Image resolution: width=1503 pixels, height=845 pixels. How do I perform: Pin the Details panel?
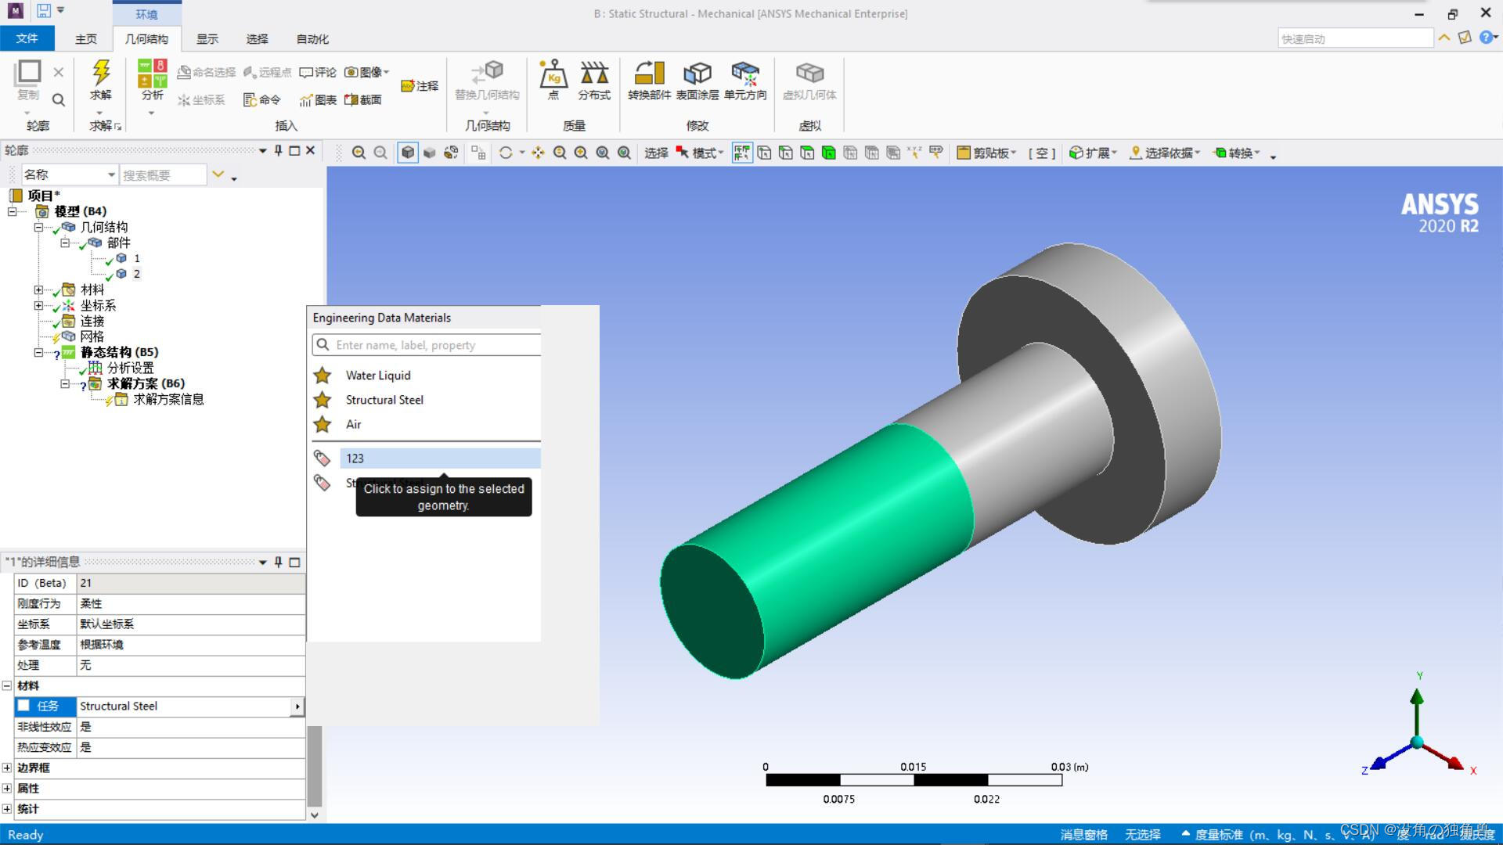click(279, 562)
